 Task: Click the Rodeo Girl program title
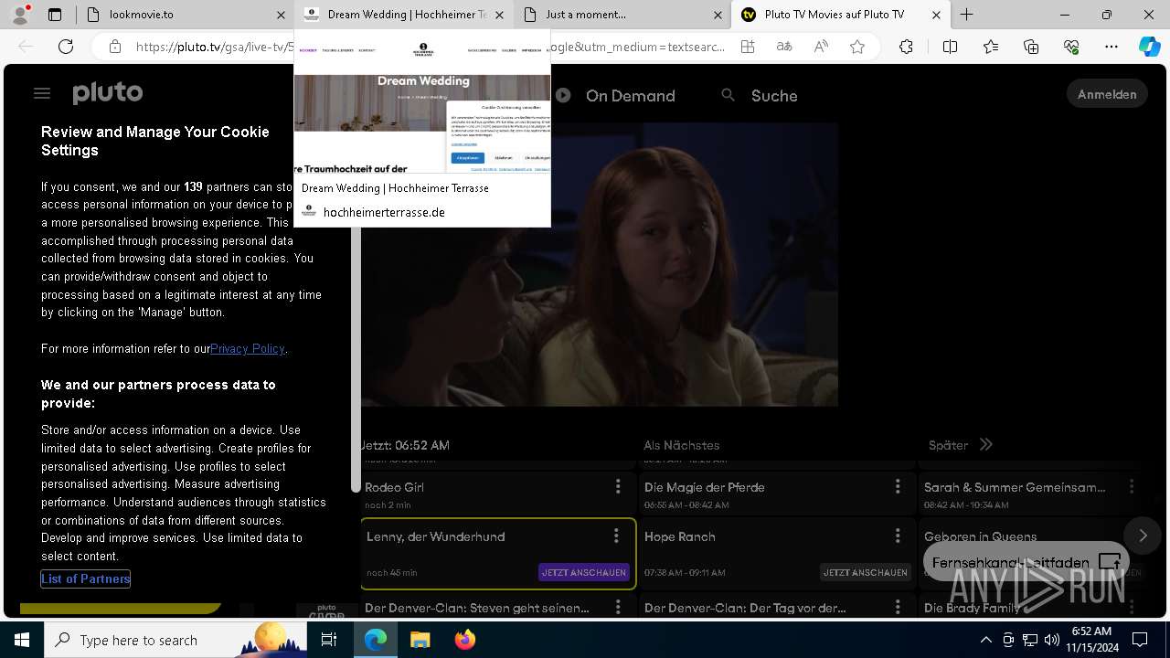(x=395, y=487)
